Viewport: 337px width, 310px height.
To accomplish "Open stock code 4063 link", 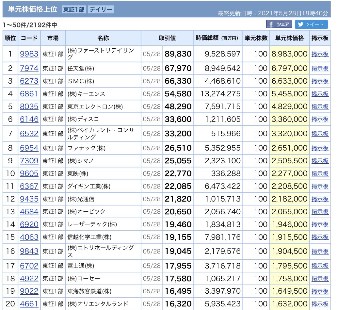I will (x=29, y=237).
